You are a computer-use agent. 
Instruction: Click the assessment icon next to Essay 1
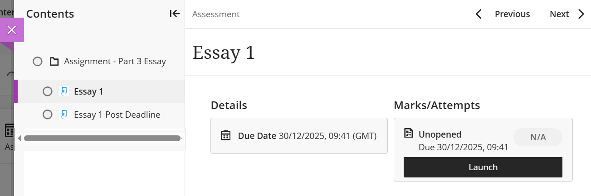63,91
